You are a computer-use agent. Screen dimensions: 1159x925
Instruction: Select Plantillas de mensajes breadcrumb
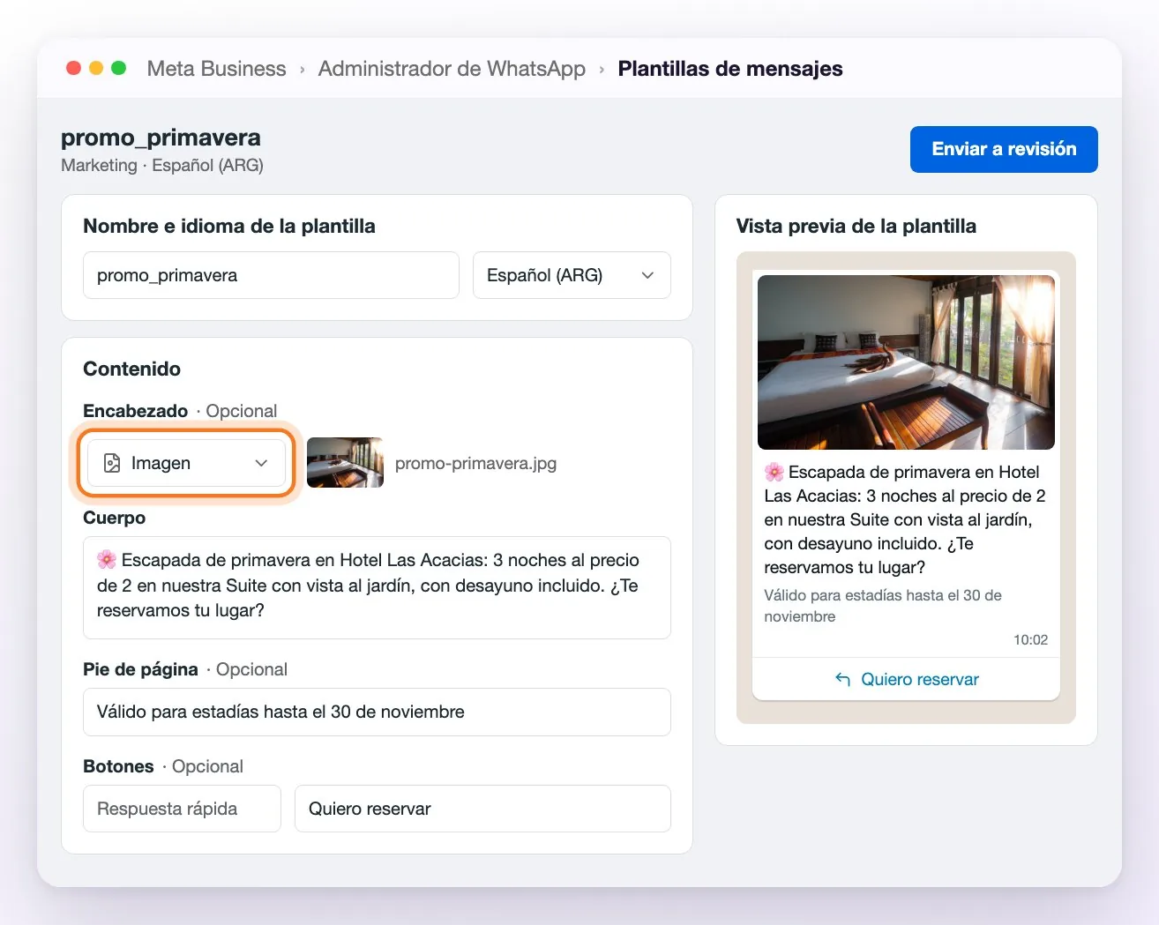(x=730, y=69)
